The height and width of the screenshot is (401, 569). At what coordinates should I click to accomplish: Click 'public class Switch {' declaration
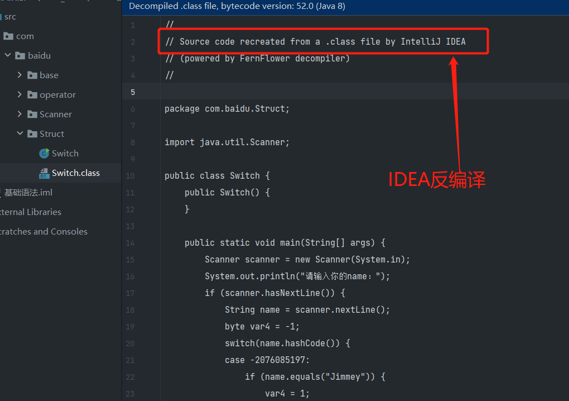217,176
